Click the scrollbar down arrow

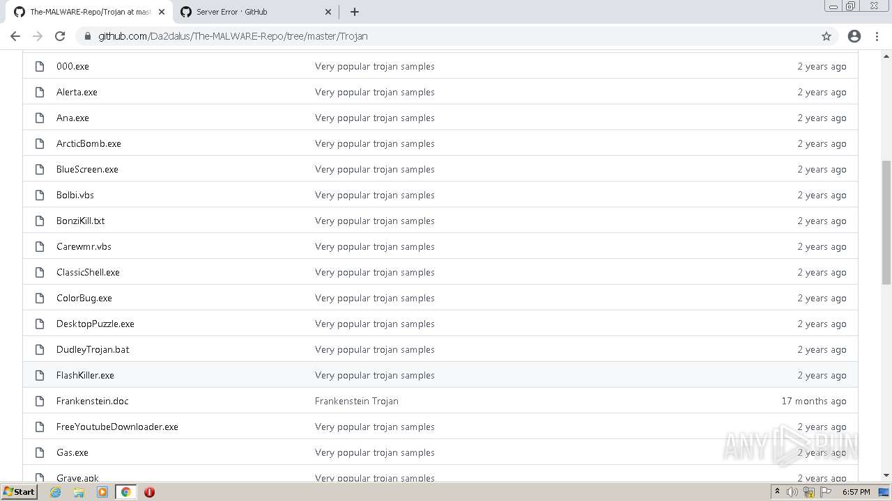pos(886,476)
